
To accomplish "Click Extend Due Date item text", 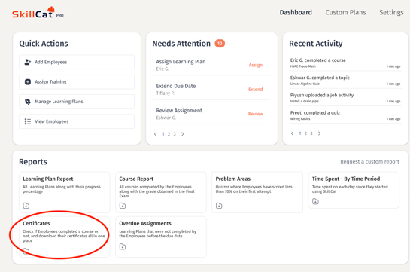I will click(x=176, y=86).
